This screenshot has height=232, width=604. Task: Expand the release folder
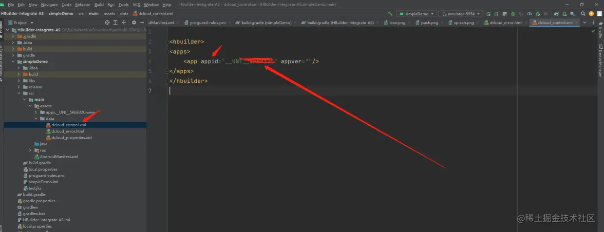tap(19, 87)
